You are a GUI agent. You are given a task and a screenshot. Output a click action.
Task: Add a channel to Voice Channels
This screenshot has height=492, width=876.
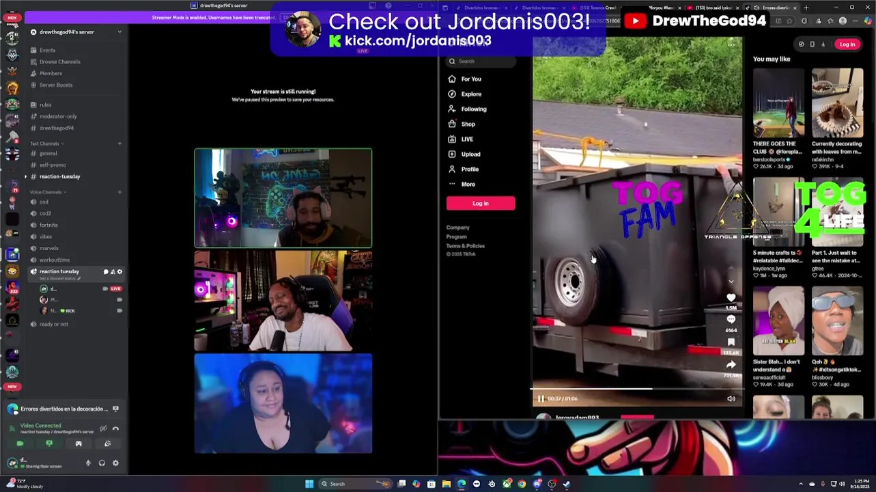click(119, 192)
